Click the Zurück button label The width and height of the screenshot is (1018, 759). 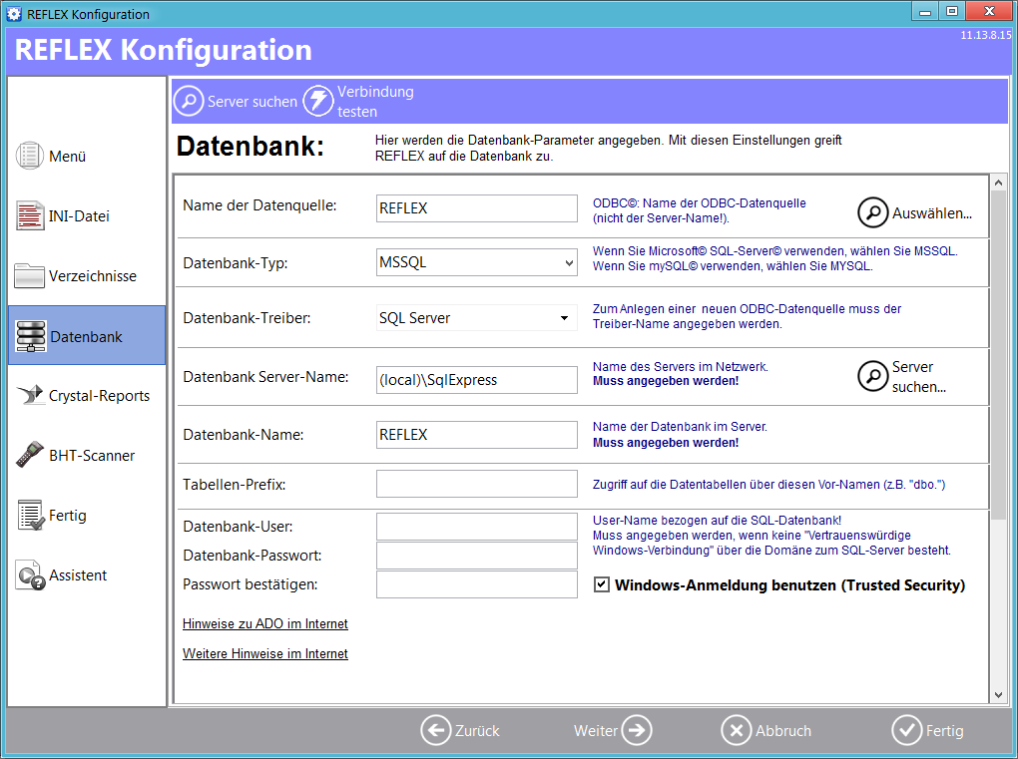(x=477, y=730)
